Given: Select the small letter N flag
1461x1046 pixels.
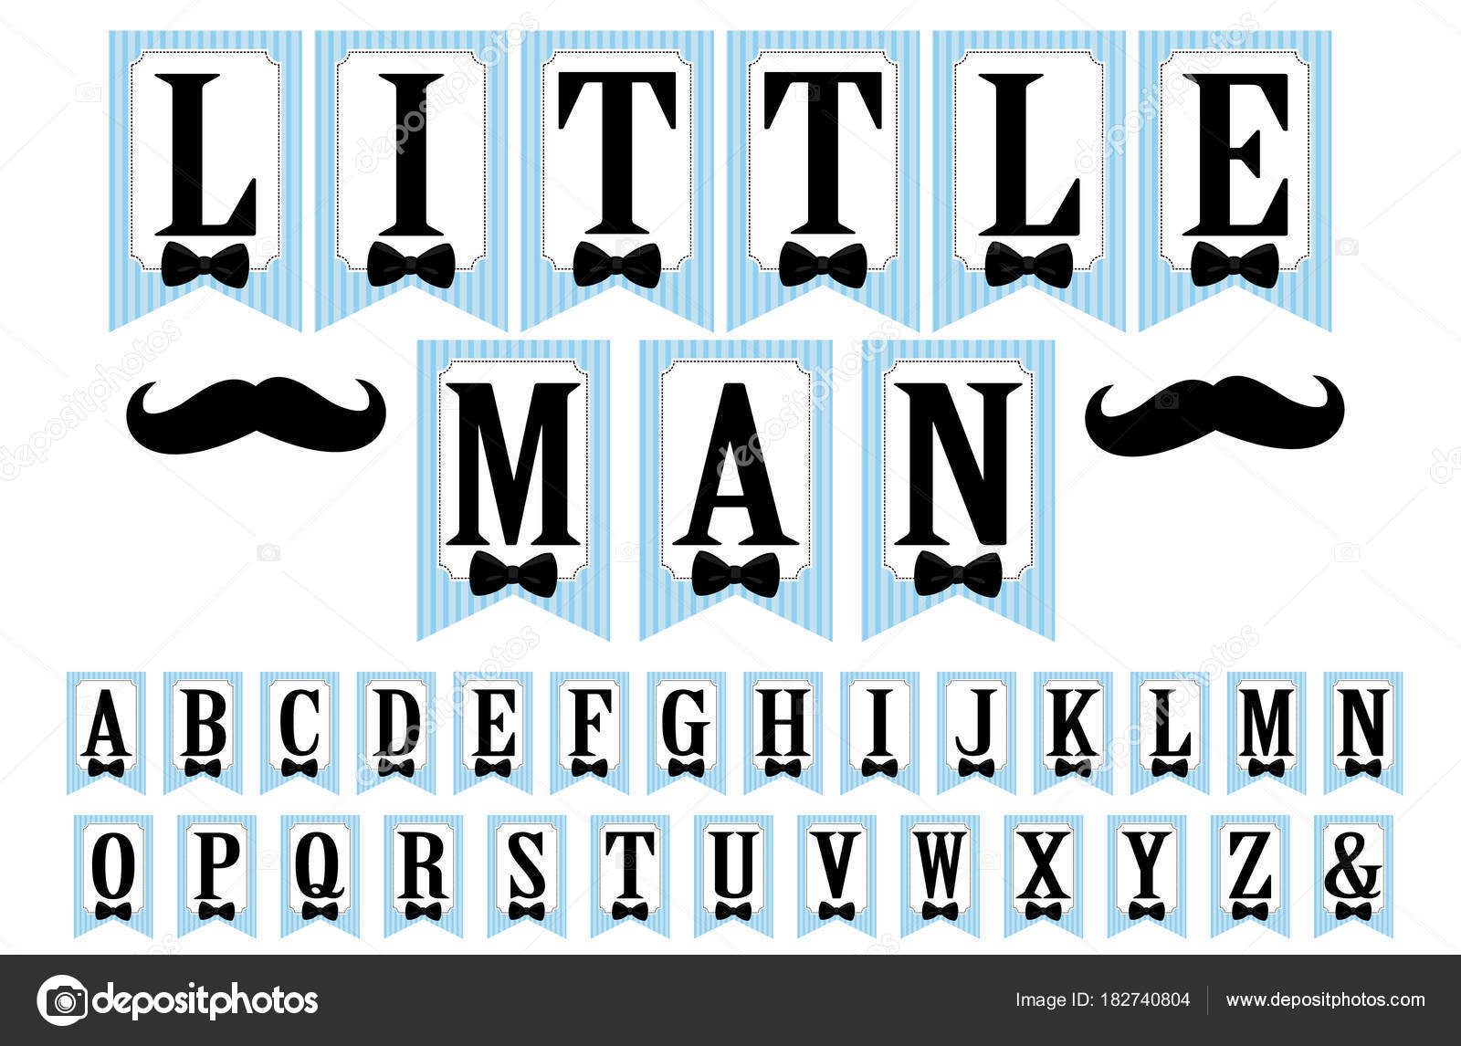Looking at the screenshot, I should point(1362,733).
